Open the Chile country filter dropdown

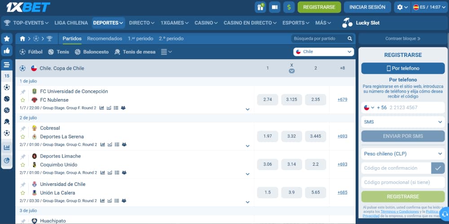coord(324,52)
